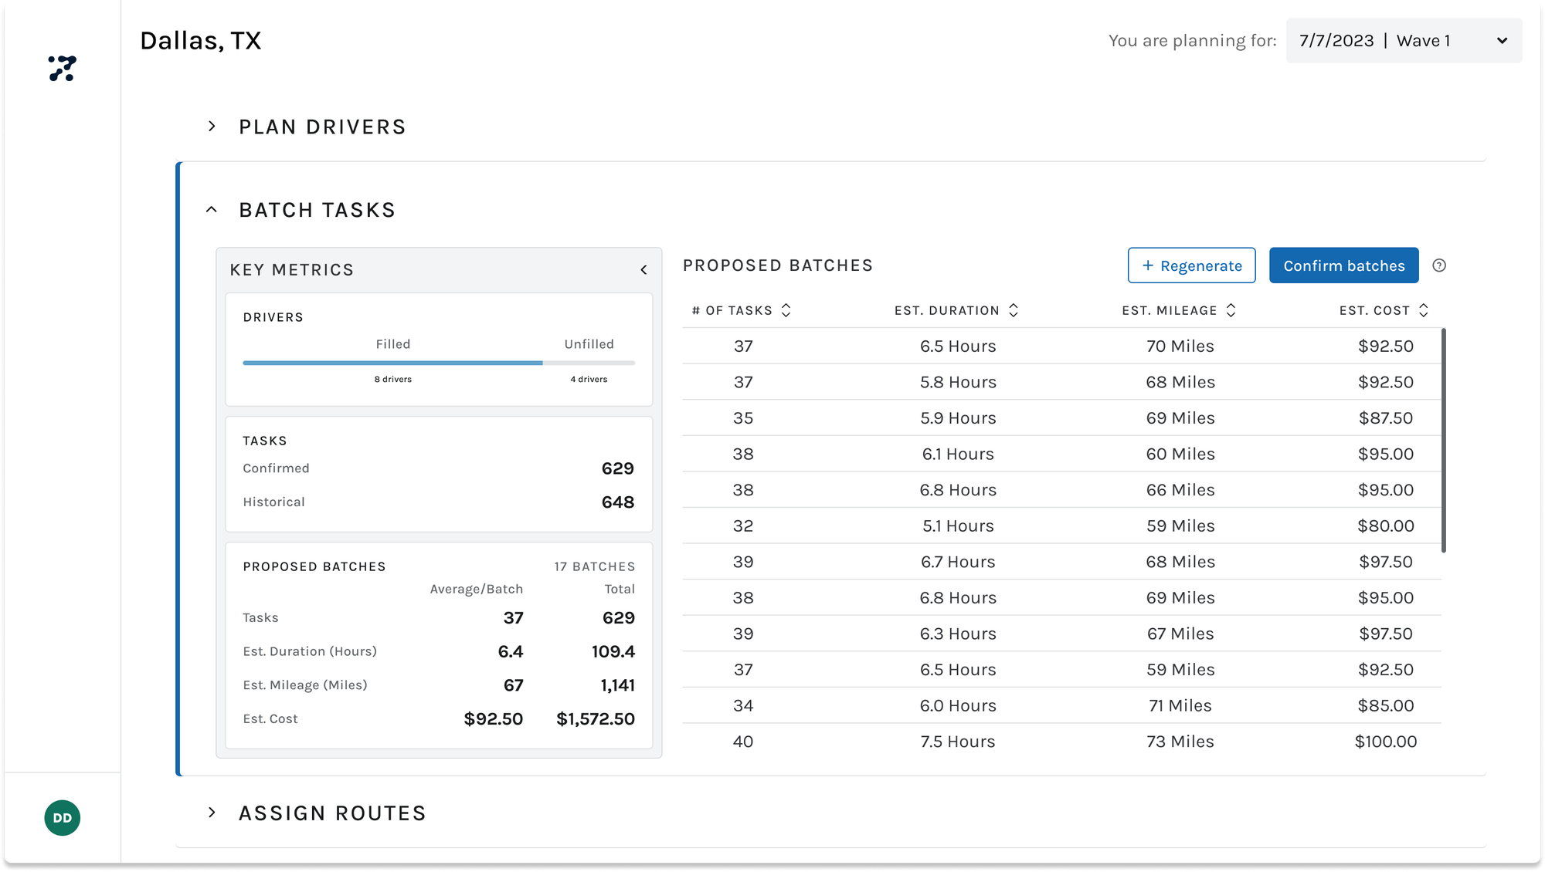Screen dimensions: 1545x872
Task: Click the Assign Routes heading
Action: coord(332,813)
